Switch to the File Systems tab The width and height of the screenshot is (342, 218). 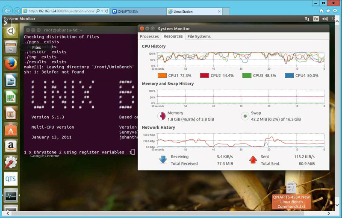point(199,37)
